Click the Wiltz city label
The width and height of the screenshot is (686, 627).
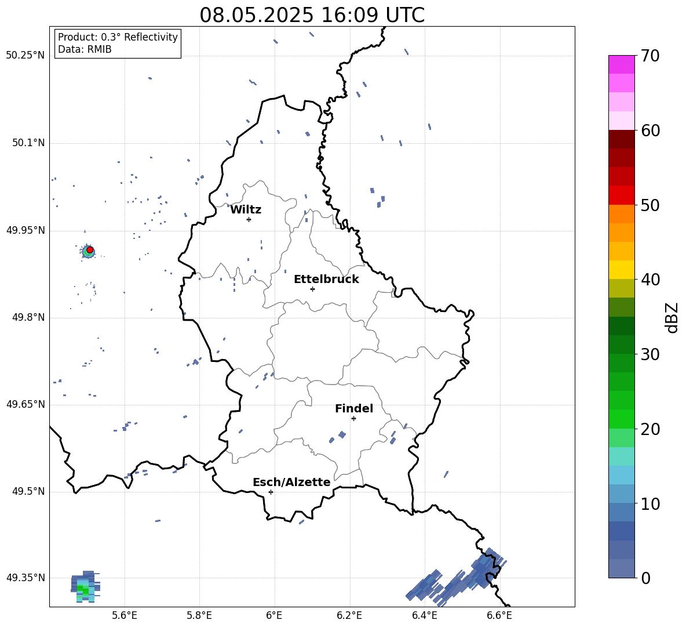(246, 210)
